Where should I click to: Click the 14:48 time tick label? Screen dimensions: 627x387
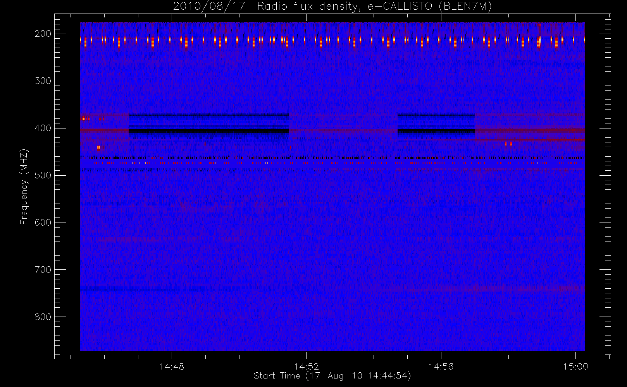pos(172,366)
